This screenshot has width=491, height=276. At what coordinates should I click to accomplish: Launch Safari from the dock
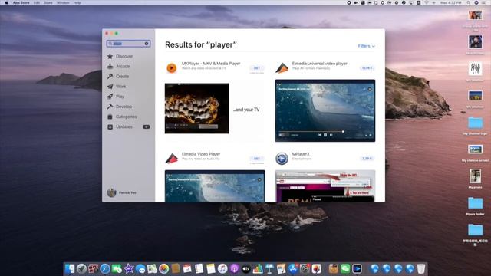click(x=105, y=268)
